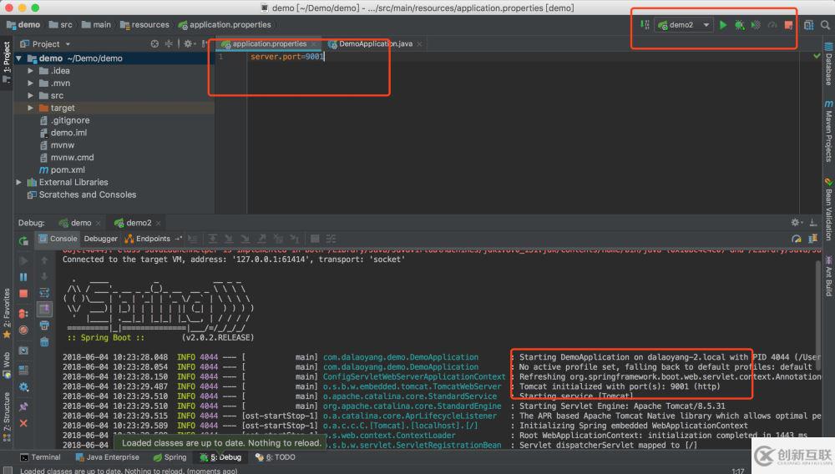Start debugging with the bug icon
This screenshot has height=474, width=835.
739,25
